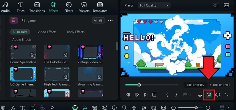Click the search field containing 'game'
236x110 pixels.
[56, 21]
